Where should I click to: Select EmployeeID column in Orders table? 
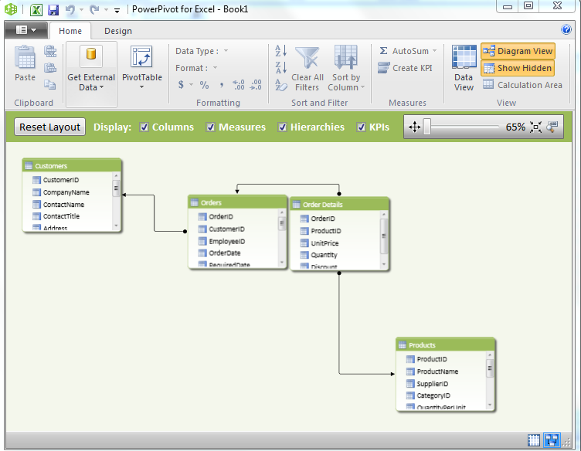[x=227, y=242]
